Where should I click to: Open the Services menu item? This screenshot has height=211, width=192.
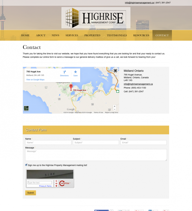click(x=72, y=35)
